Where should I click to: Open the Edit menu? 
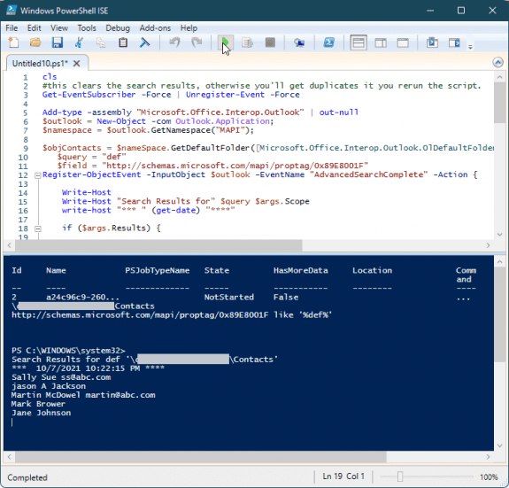pyautogui.click(x=35, y=28)
